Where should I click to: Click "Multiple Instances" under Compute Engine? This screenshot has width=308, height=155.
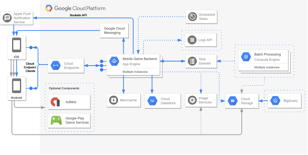[x=267, y=67]
